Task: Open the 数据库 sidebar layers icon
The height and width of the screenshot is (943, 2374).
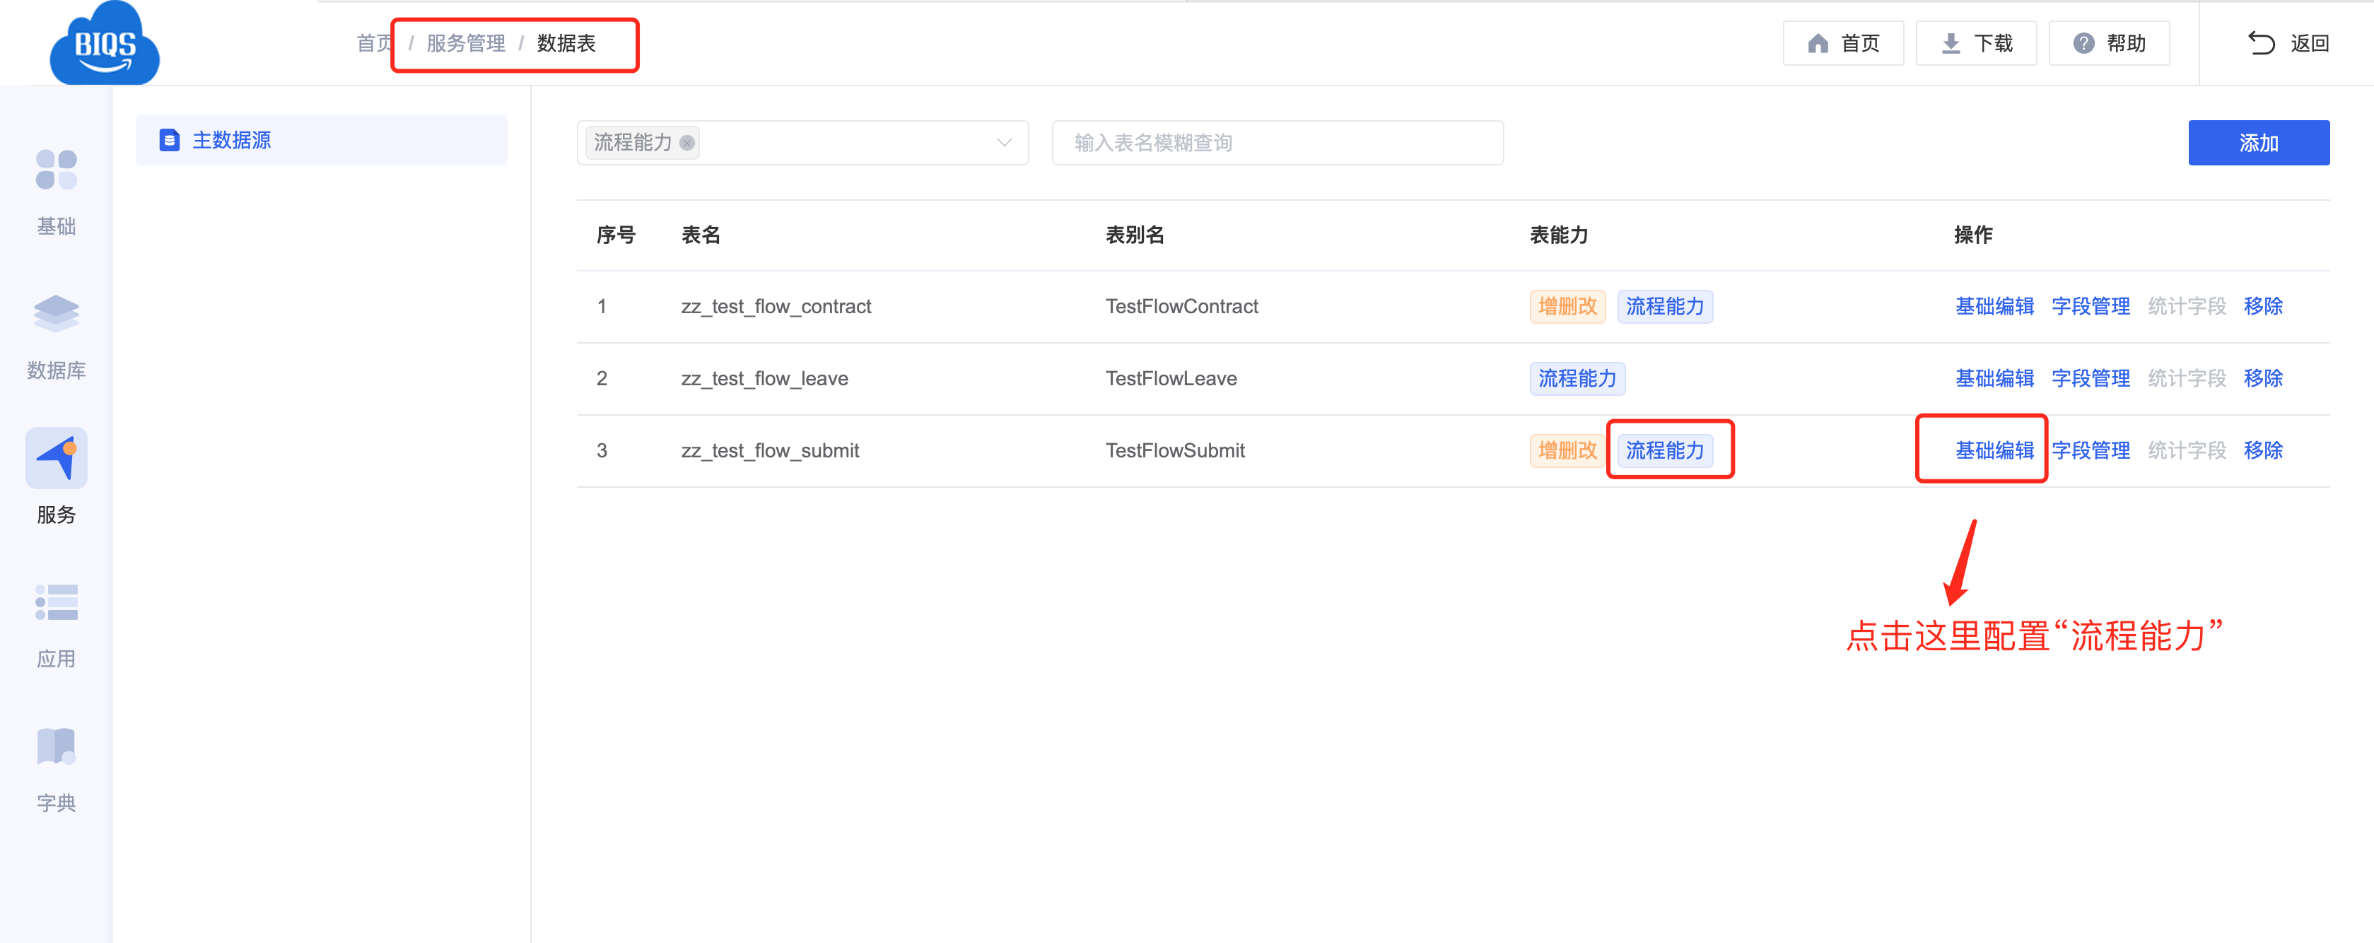Action: (x=57, y=313)
